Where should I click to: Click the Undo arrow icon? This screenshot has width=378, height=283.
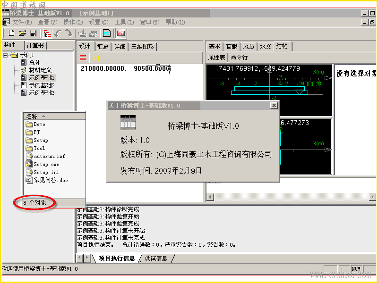58,33
